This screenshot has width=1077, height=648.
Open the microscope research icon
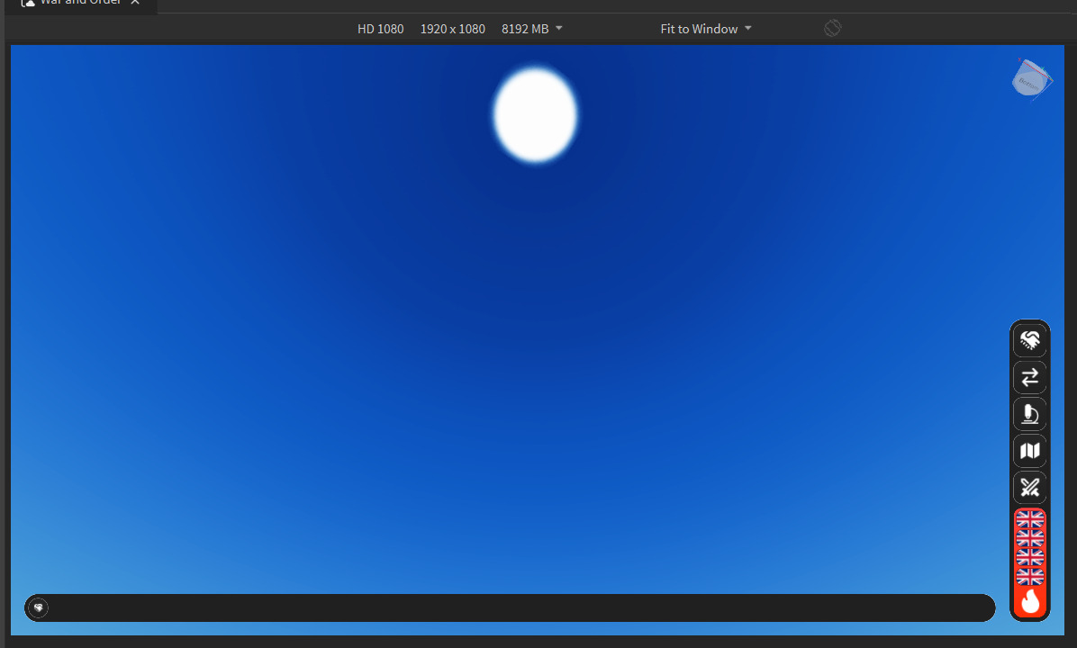[1029, 414]
